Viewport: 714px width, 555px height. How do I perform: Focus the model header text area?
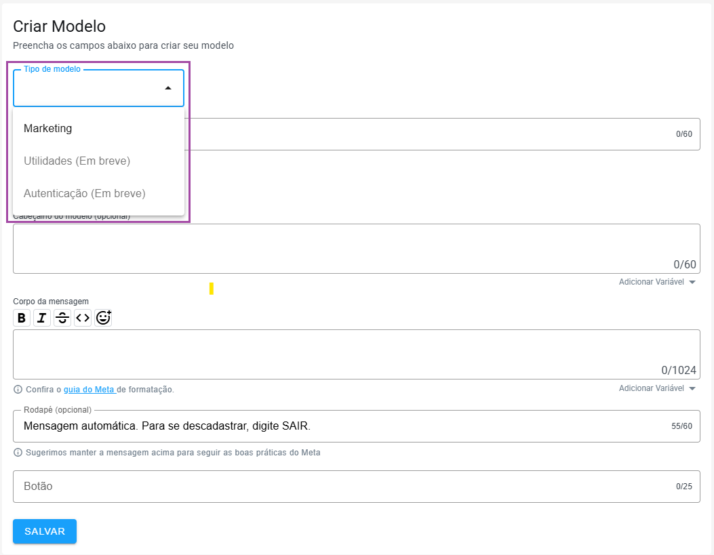pyautogui.click(x=357, y=249)
